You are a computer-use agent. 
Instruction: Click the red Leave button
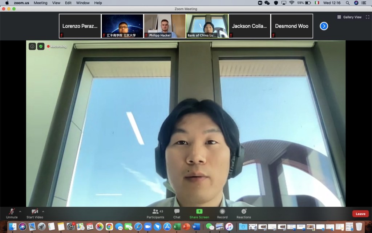pos(360,214)
